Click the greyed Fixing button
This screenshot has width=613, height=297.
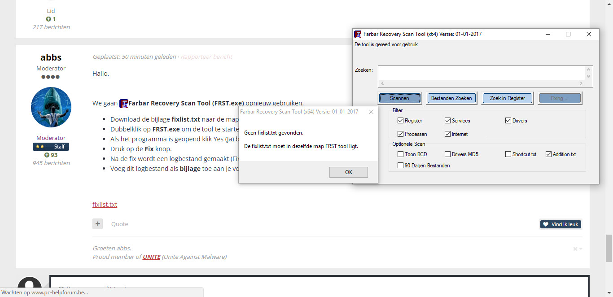tap(560, 98)
